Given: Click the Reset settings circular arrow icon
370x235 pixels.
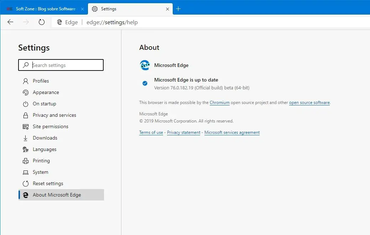Looking at the screenshot, I should click(26, 184).
